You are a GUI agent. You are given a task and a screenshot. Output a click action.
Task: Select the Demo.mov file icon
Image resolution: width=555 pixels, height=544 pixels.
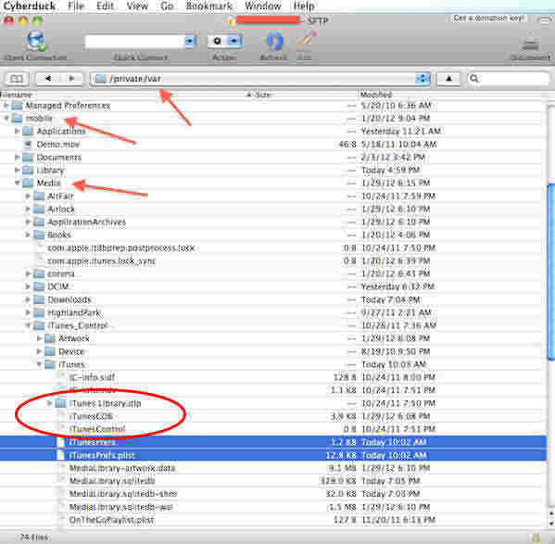click(28, 145)
